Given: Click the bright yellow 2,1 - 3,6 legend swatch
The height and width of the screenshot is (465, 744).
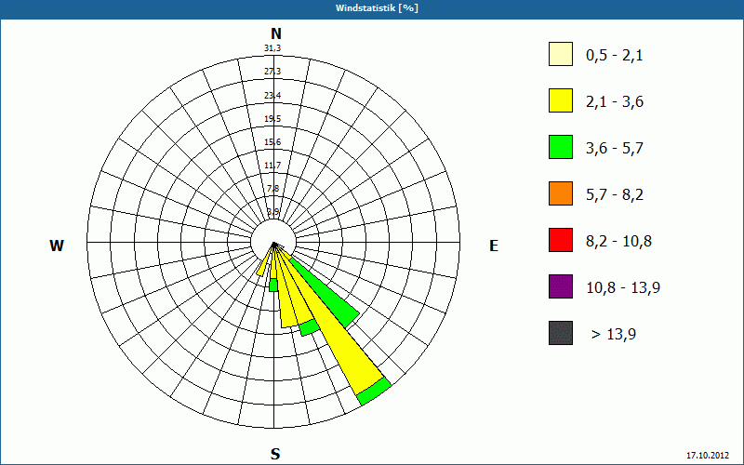Looking at the screenshot, I should click(x=561, y=100).
